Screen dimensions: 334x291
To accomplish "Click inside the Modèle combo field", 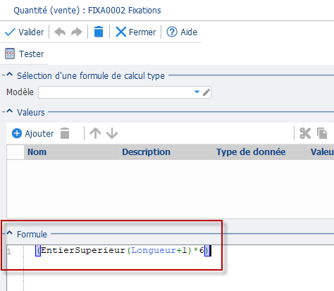I will pyautogui.click(x=116, y=92).
